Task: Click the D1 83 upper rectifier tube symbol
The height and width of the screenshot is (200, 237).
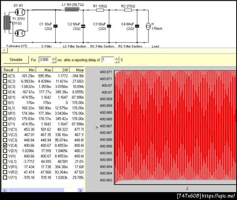Action: point(20,12)
